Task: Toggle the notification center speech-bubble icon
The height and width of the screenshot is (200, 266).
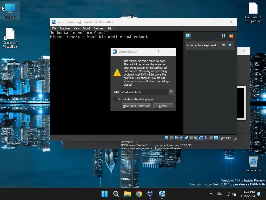Action: click(188, 36)
